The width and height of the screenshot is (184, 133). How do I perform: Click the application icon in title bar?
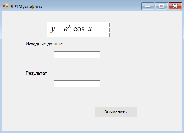point(6,6)
